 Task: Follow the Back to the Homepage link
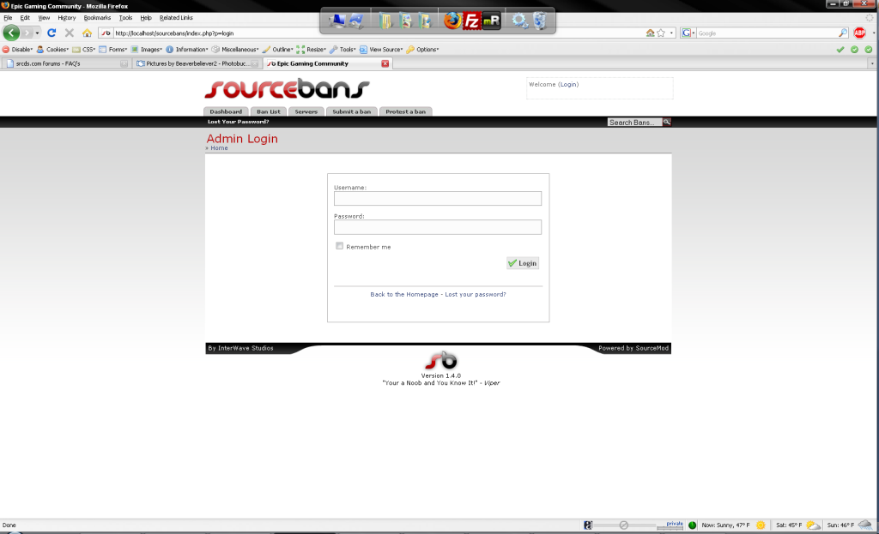pos(404,294)
